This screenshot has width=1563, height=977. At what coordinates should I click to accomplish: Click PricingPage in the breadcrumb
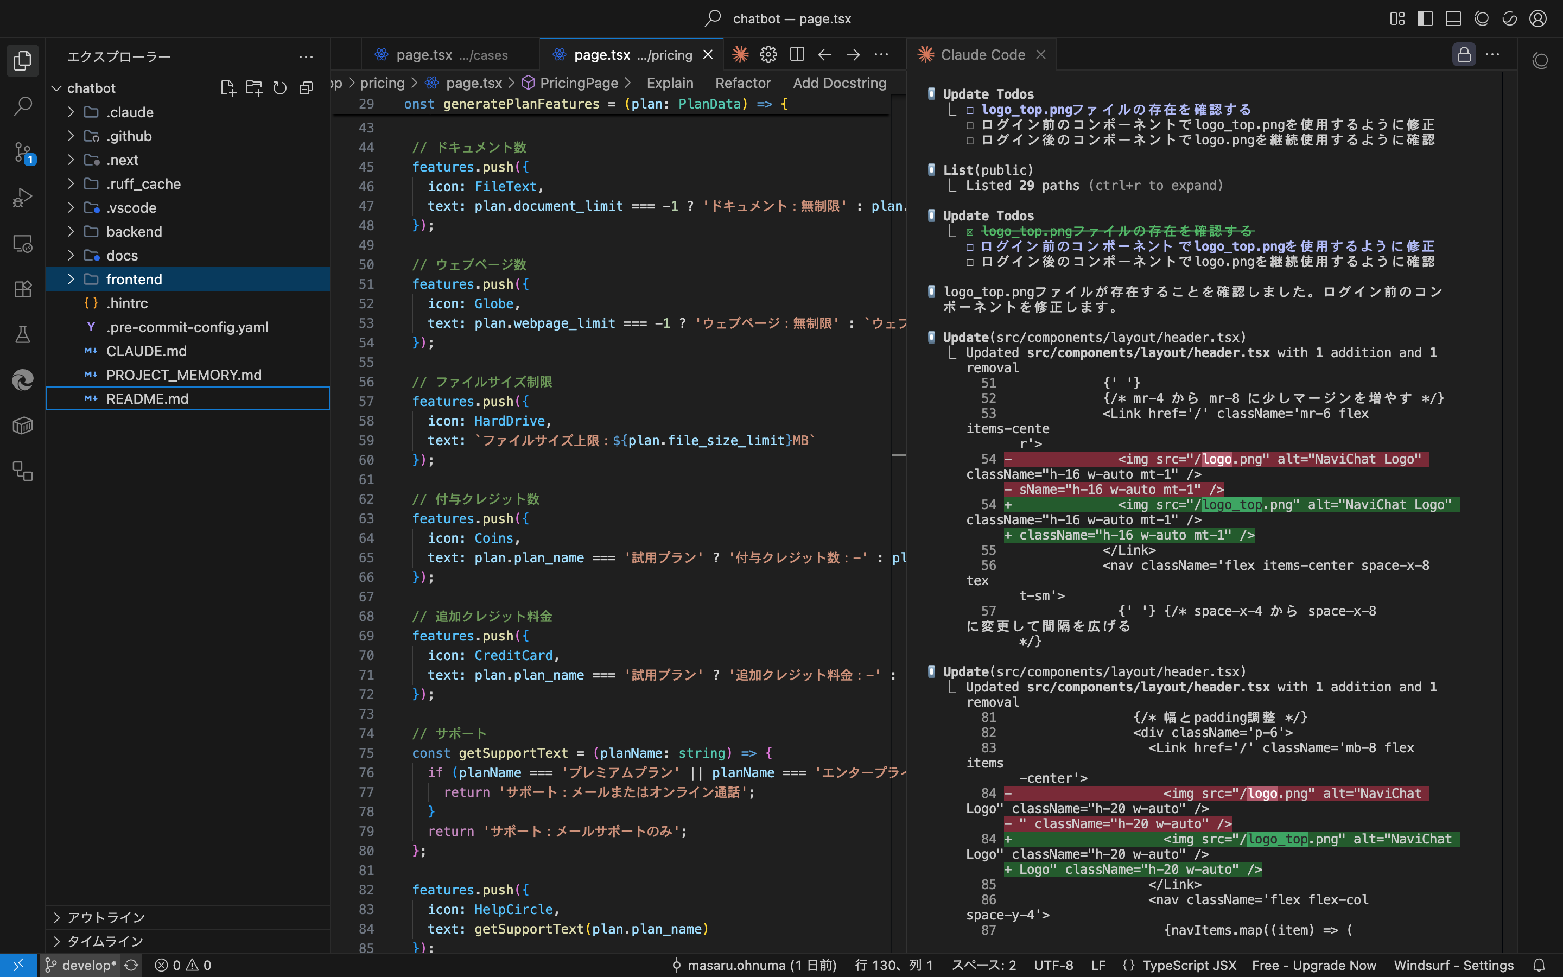pyautogui.click(x=578, y=84)
